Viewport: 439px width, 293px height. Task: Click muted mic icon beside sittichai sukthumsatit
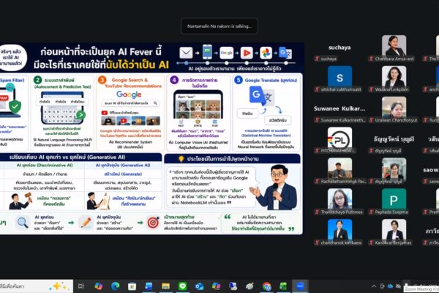point(317,89)
